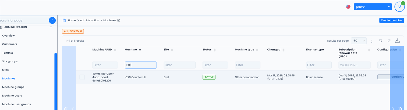
Task: Refresh the machines table
Action: pyautogui.click(x=389, y=41)
